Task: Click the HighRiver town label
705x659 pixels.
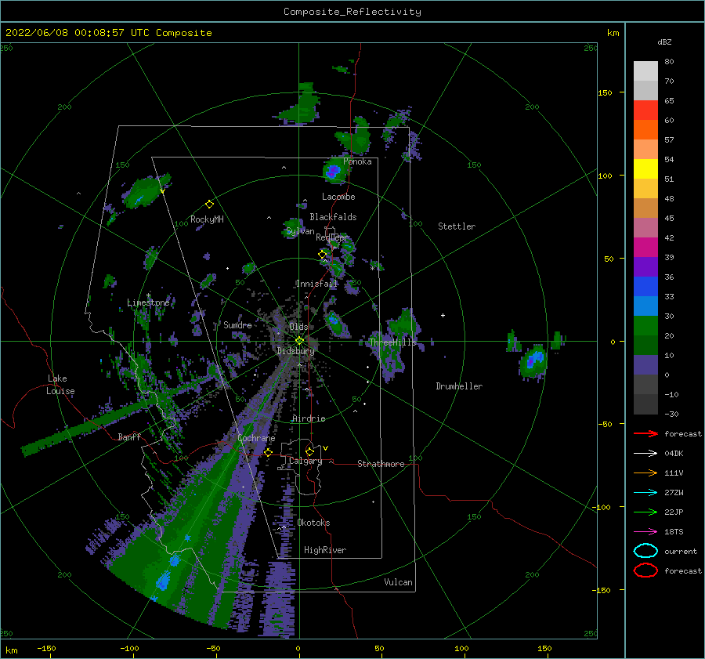Action: click(x=325, y=550)
